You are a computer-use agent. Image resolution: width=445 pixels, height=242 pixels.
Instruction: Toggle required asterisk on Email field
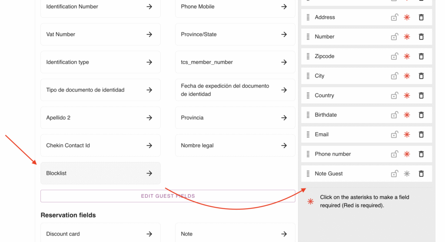point(407,134)
